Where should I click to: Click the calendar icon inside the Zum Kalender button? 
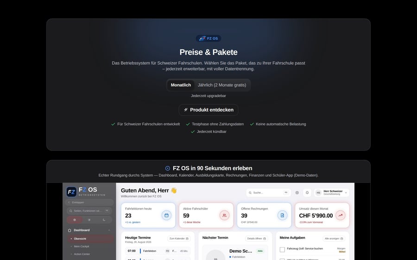(187, 239)
